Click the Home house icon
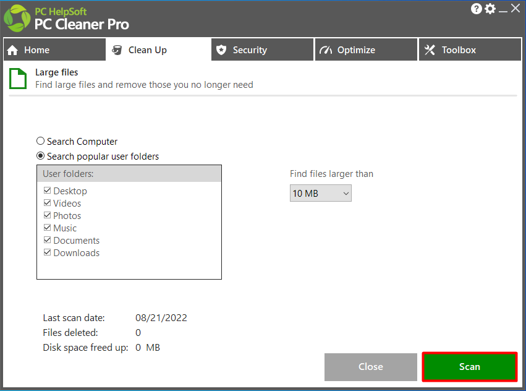Screen dimensions: 526x391 click(x=12, y=49)
